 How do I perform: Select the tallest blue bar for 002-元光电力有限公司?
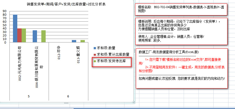coord(15,28)
